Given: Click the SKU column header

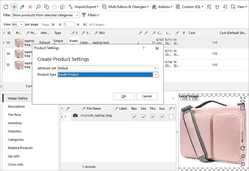Looking at the screenshot, I should coord(102,33).
